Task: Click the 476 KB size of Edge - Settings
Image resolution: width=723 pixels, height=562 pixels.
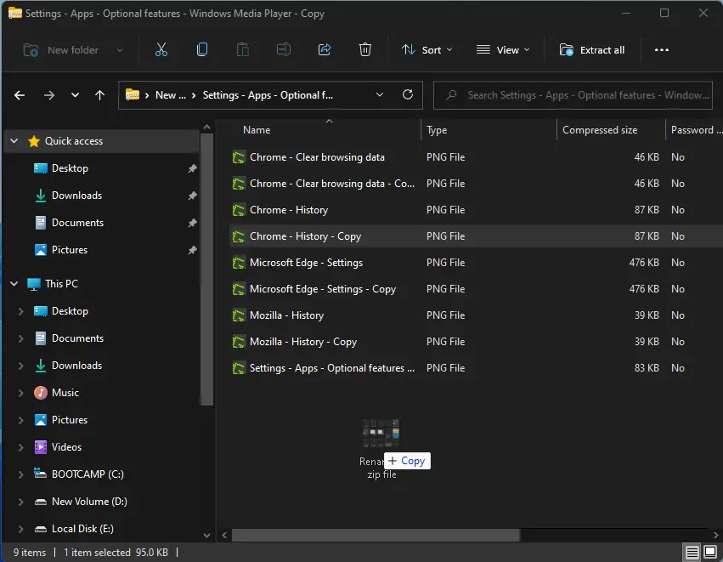Action: [644, 263]
